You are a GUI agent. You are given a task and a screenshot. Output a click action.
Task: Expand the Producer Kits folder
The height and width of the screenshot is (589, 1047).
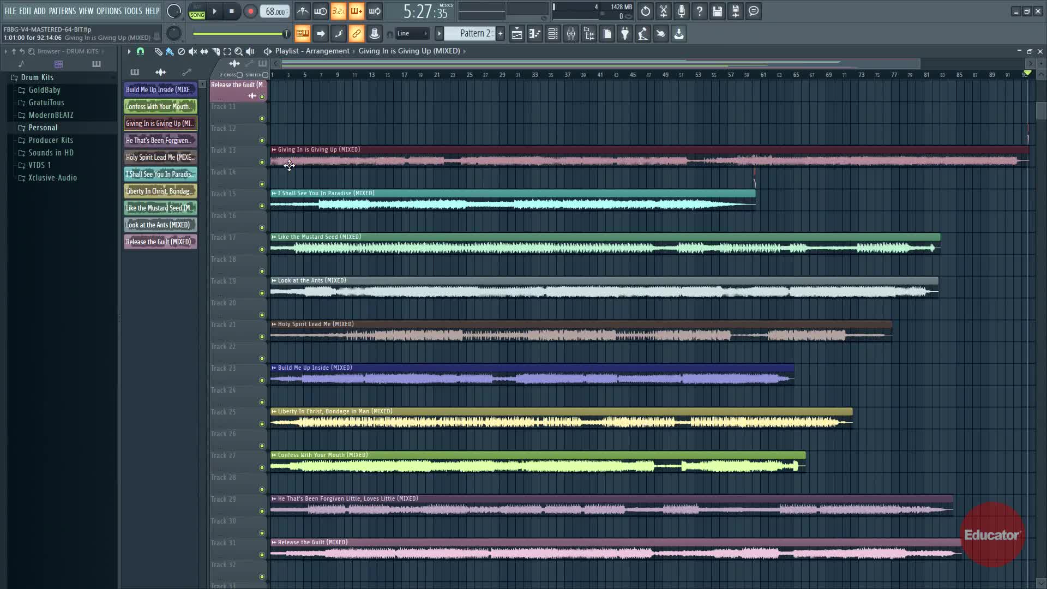50,140
